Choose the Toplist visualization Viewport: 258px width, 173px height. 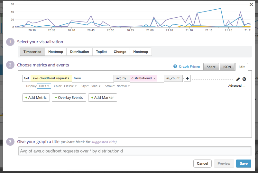[101, 52]
